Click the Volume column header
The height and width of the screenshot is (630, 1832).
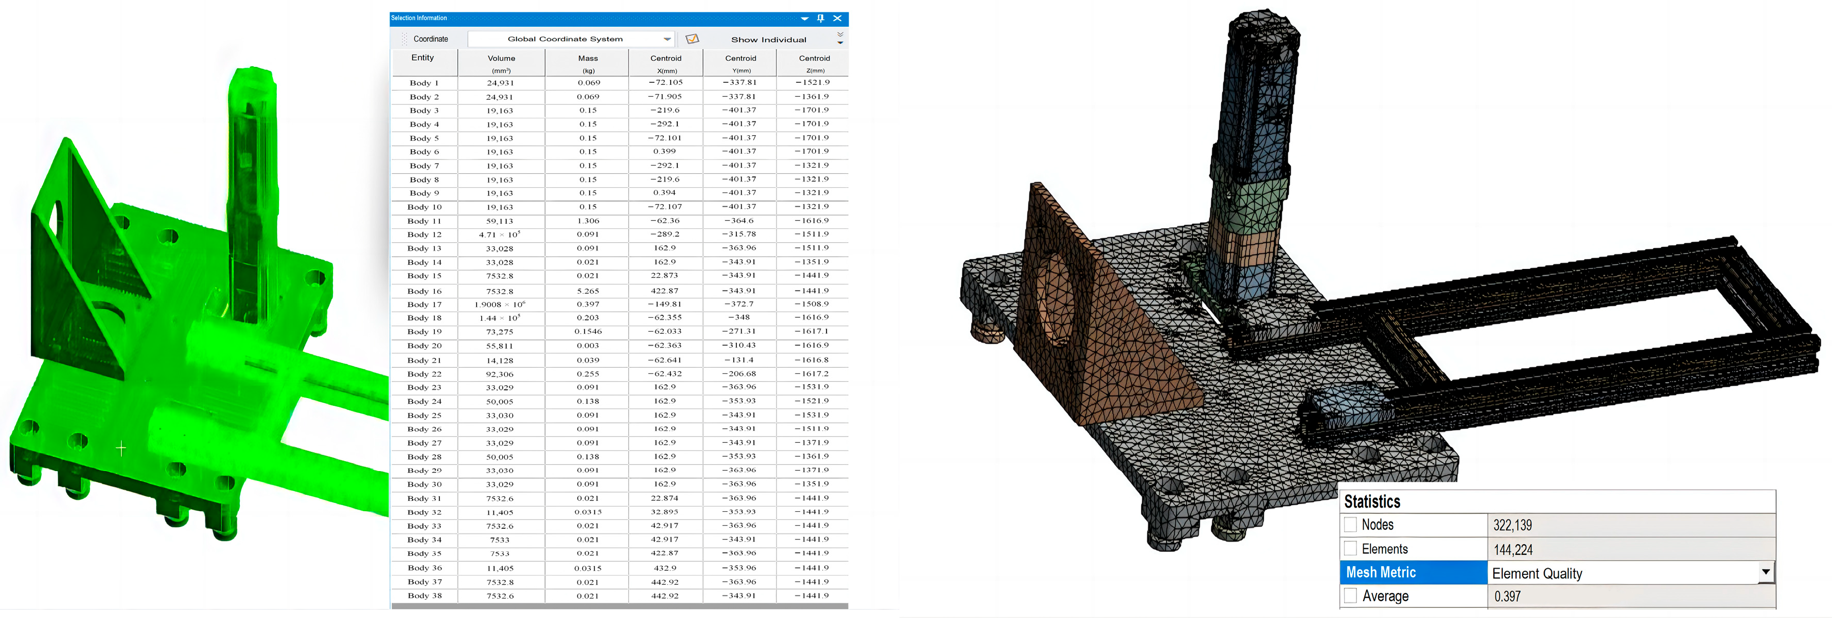pyautogui.click(x=501, y=63)
